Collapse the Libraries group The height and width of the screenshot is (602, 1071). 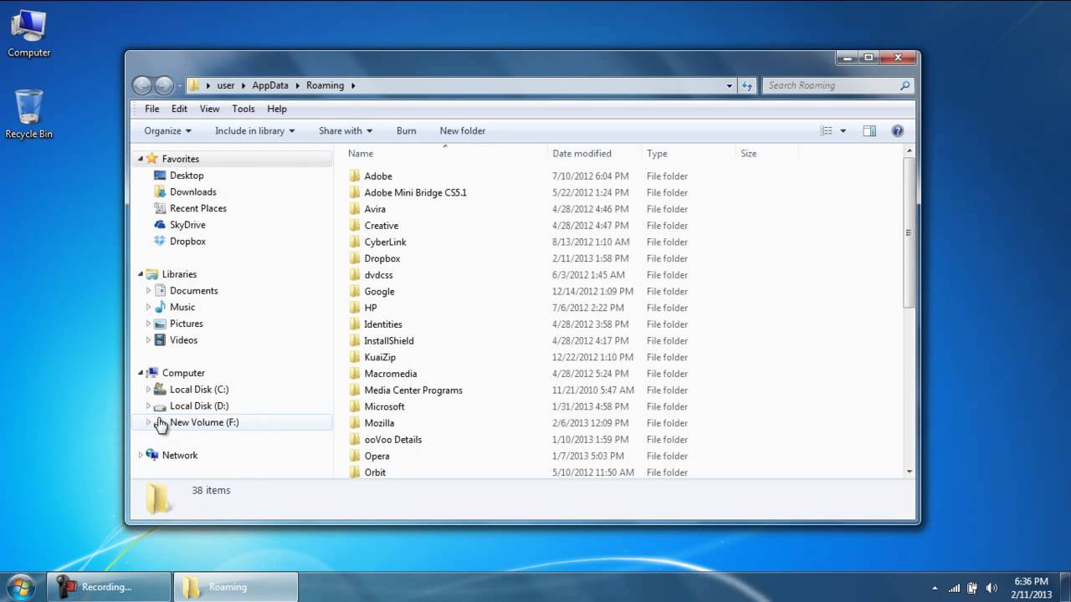pos(141,274)
